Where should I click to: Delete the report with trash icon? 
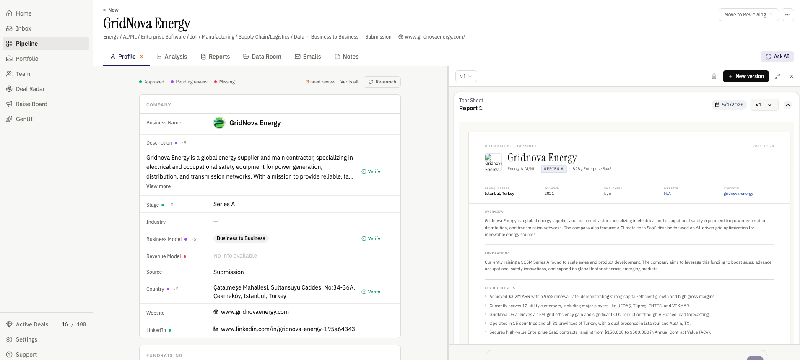point(714,76)
